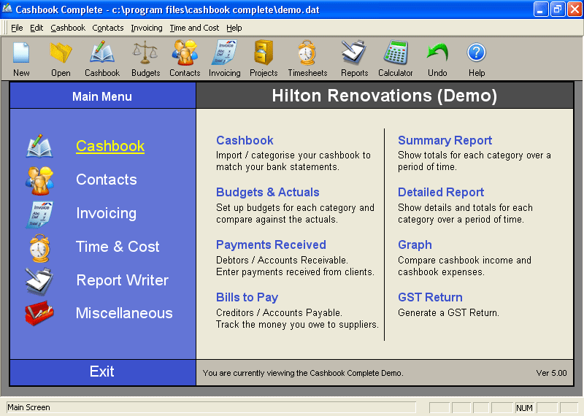Click the red toolbox icon in Main Menu
The width and height of the screenshot is (584, 416).
(39, 313)
